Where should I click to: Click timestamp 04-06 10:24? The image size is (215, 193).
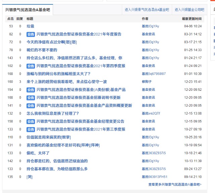coord(193,26)
